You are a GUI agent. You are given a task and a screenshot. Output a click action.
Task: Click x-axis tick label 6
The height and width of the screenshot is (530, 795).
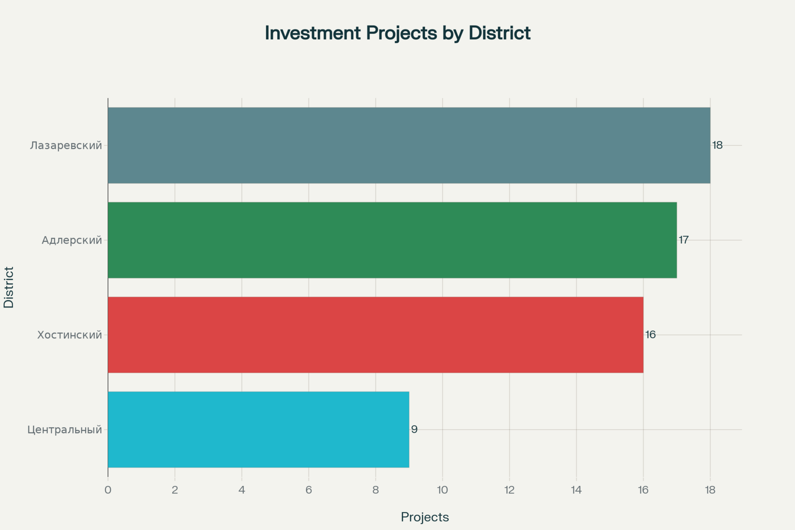point(309,490)
